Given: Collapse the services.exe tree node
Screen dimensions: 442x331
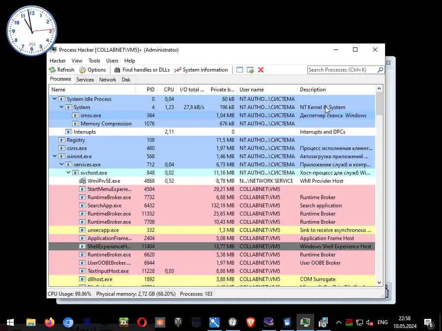Looking at the screenshot, I should click(x=61, y=164).
